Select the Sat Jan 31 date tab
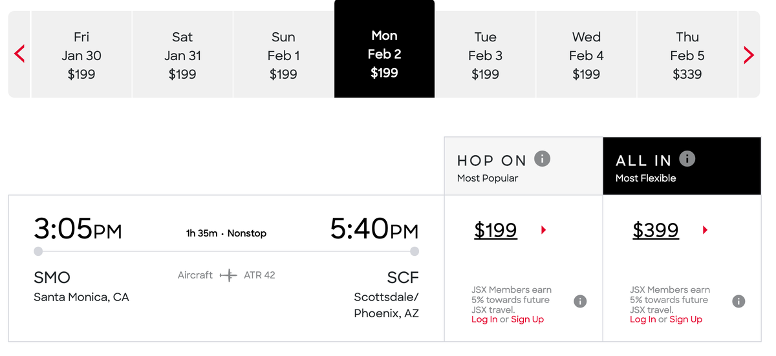Viewport: 776px width, 356px height. click(x=182, y=55)
